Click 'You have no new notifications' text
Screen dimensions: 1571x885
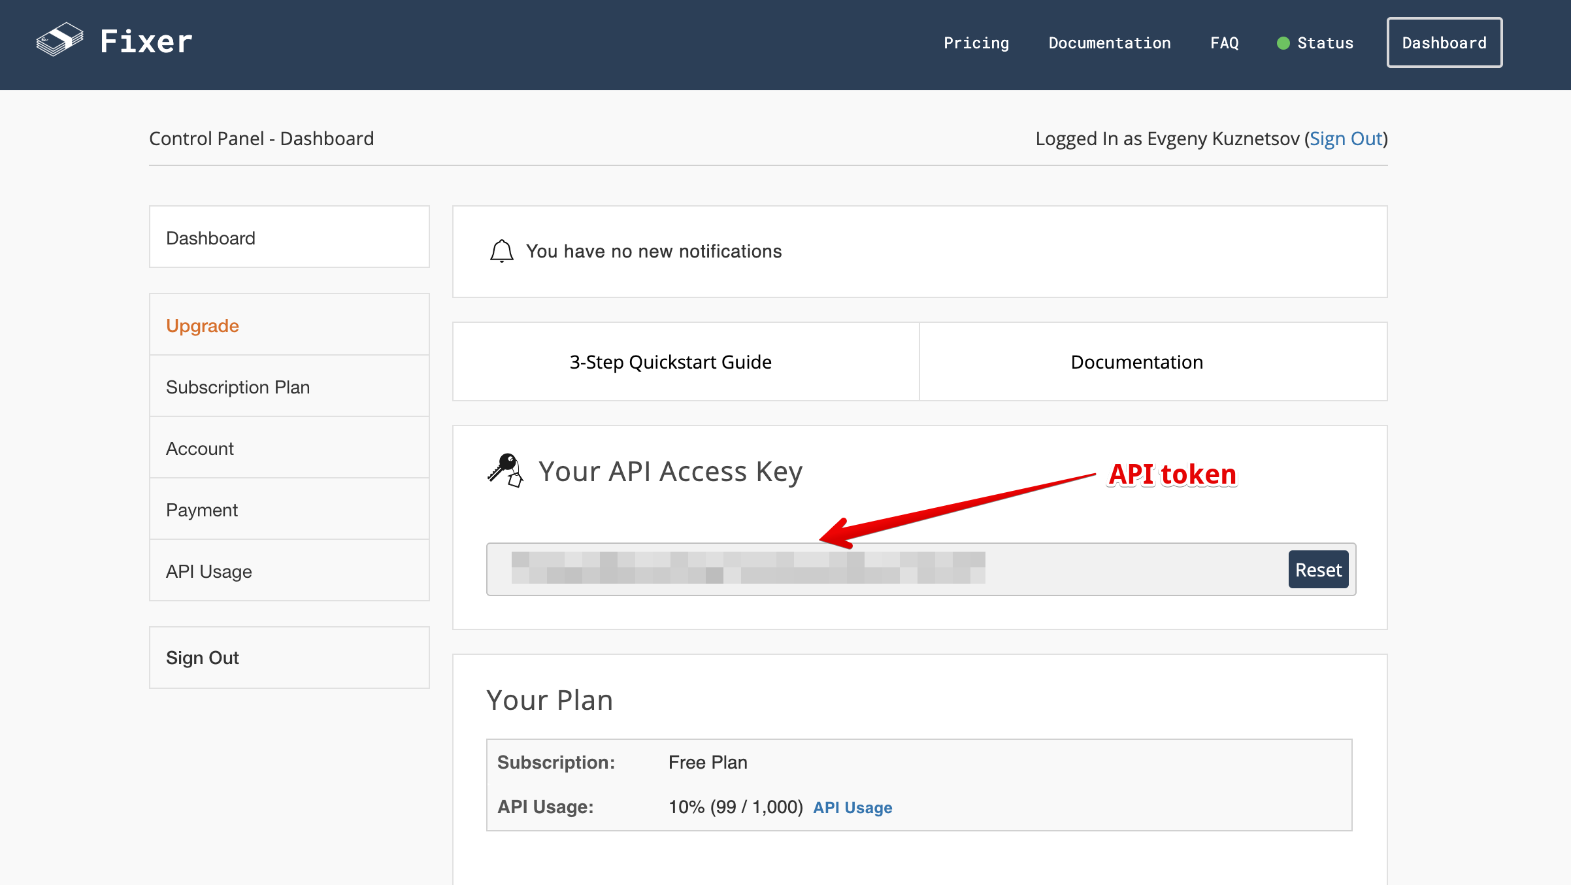tap(653, 251)
